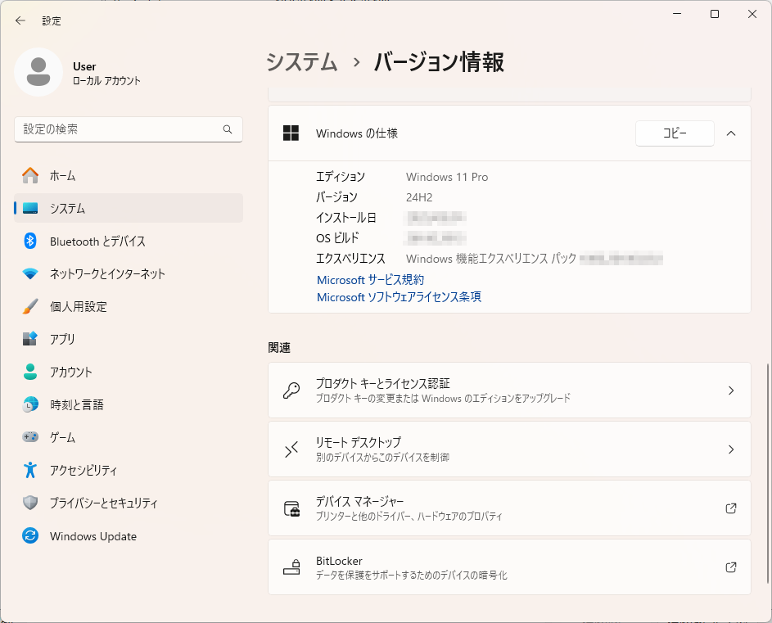Launch デバイス マネージャー

pos(509,508)
